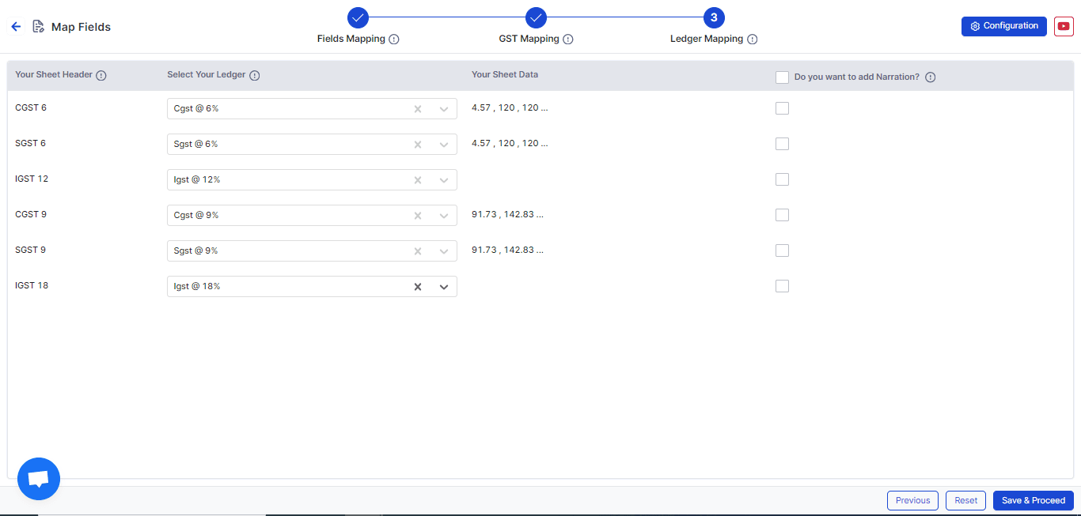Expand the CGST 6 ledger dropdown arrow
This screenshot has height=516, width=1081.
(444, 109)
